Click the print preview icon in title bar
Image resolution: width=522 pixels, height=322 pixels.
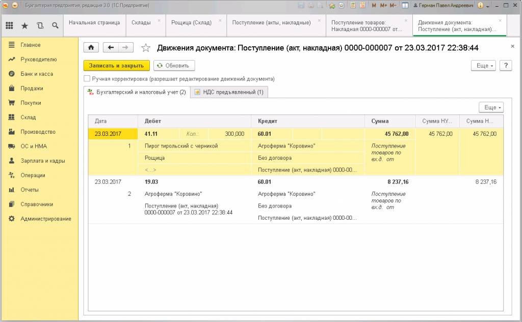point(320,5)
